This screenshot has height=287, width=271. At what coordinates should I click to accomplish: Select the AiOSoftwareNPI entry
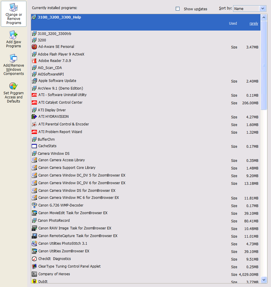146,74
